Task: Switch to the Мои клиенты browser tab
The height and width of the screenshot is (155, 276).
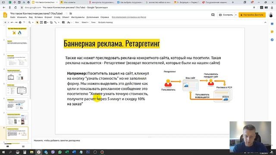Action: 69,3
